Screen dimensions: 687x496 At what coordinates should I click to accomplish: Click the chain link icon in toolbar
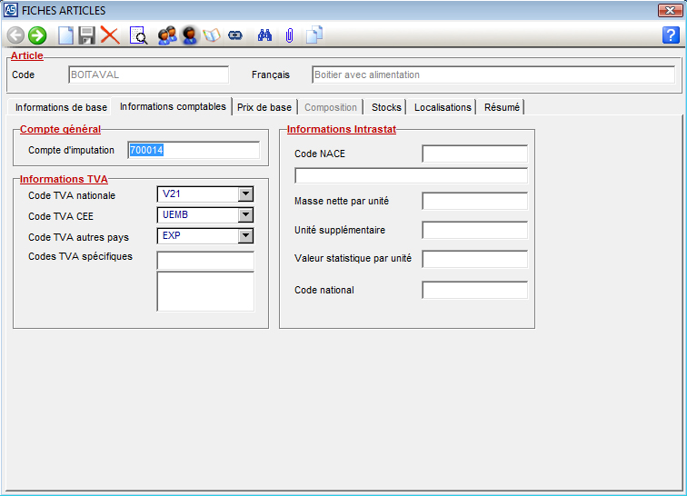pos(235,35)
